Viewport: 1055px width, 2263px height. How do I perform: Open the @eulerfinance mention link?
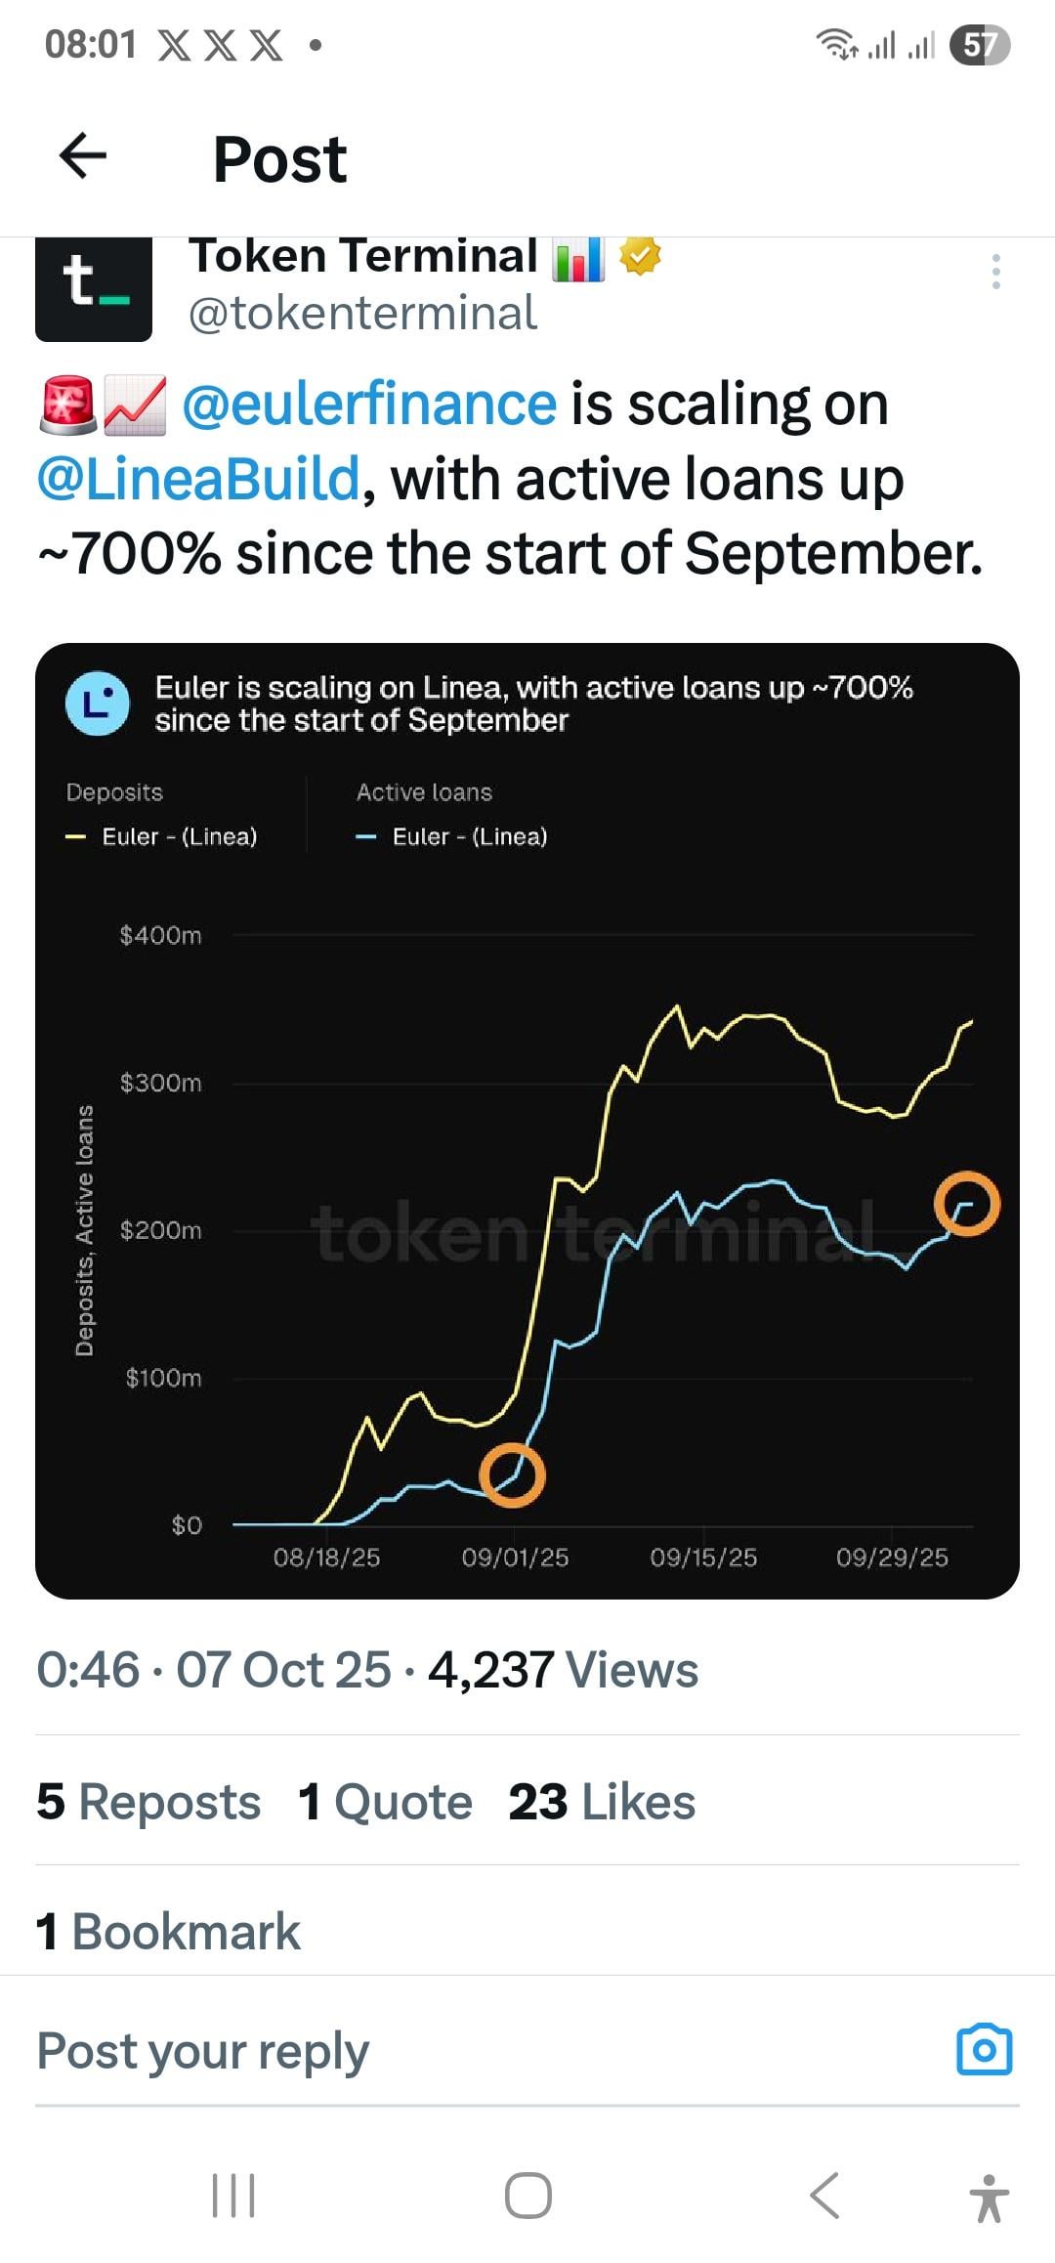click(x=369, y=405)
